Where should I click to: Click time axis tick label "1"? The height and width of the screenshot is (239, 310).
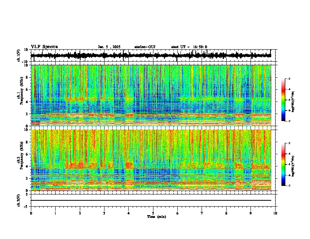pos(55,213)
